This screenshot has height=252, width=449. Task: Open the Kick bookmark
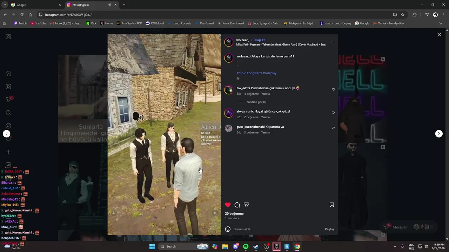coord(91,23)
